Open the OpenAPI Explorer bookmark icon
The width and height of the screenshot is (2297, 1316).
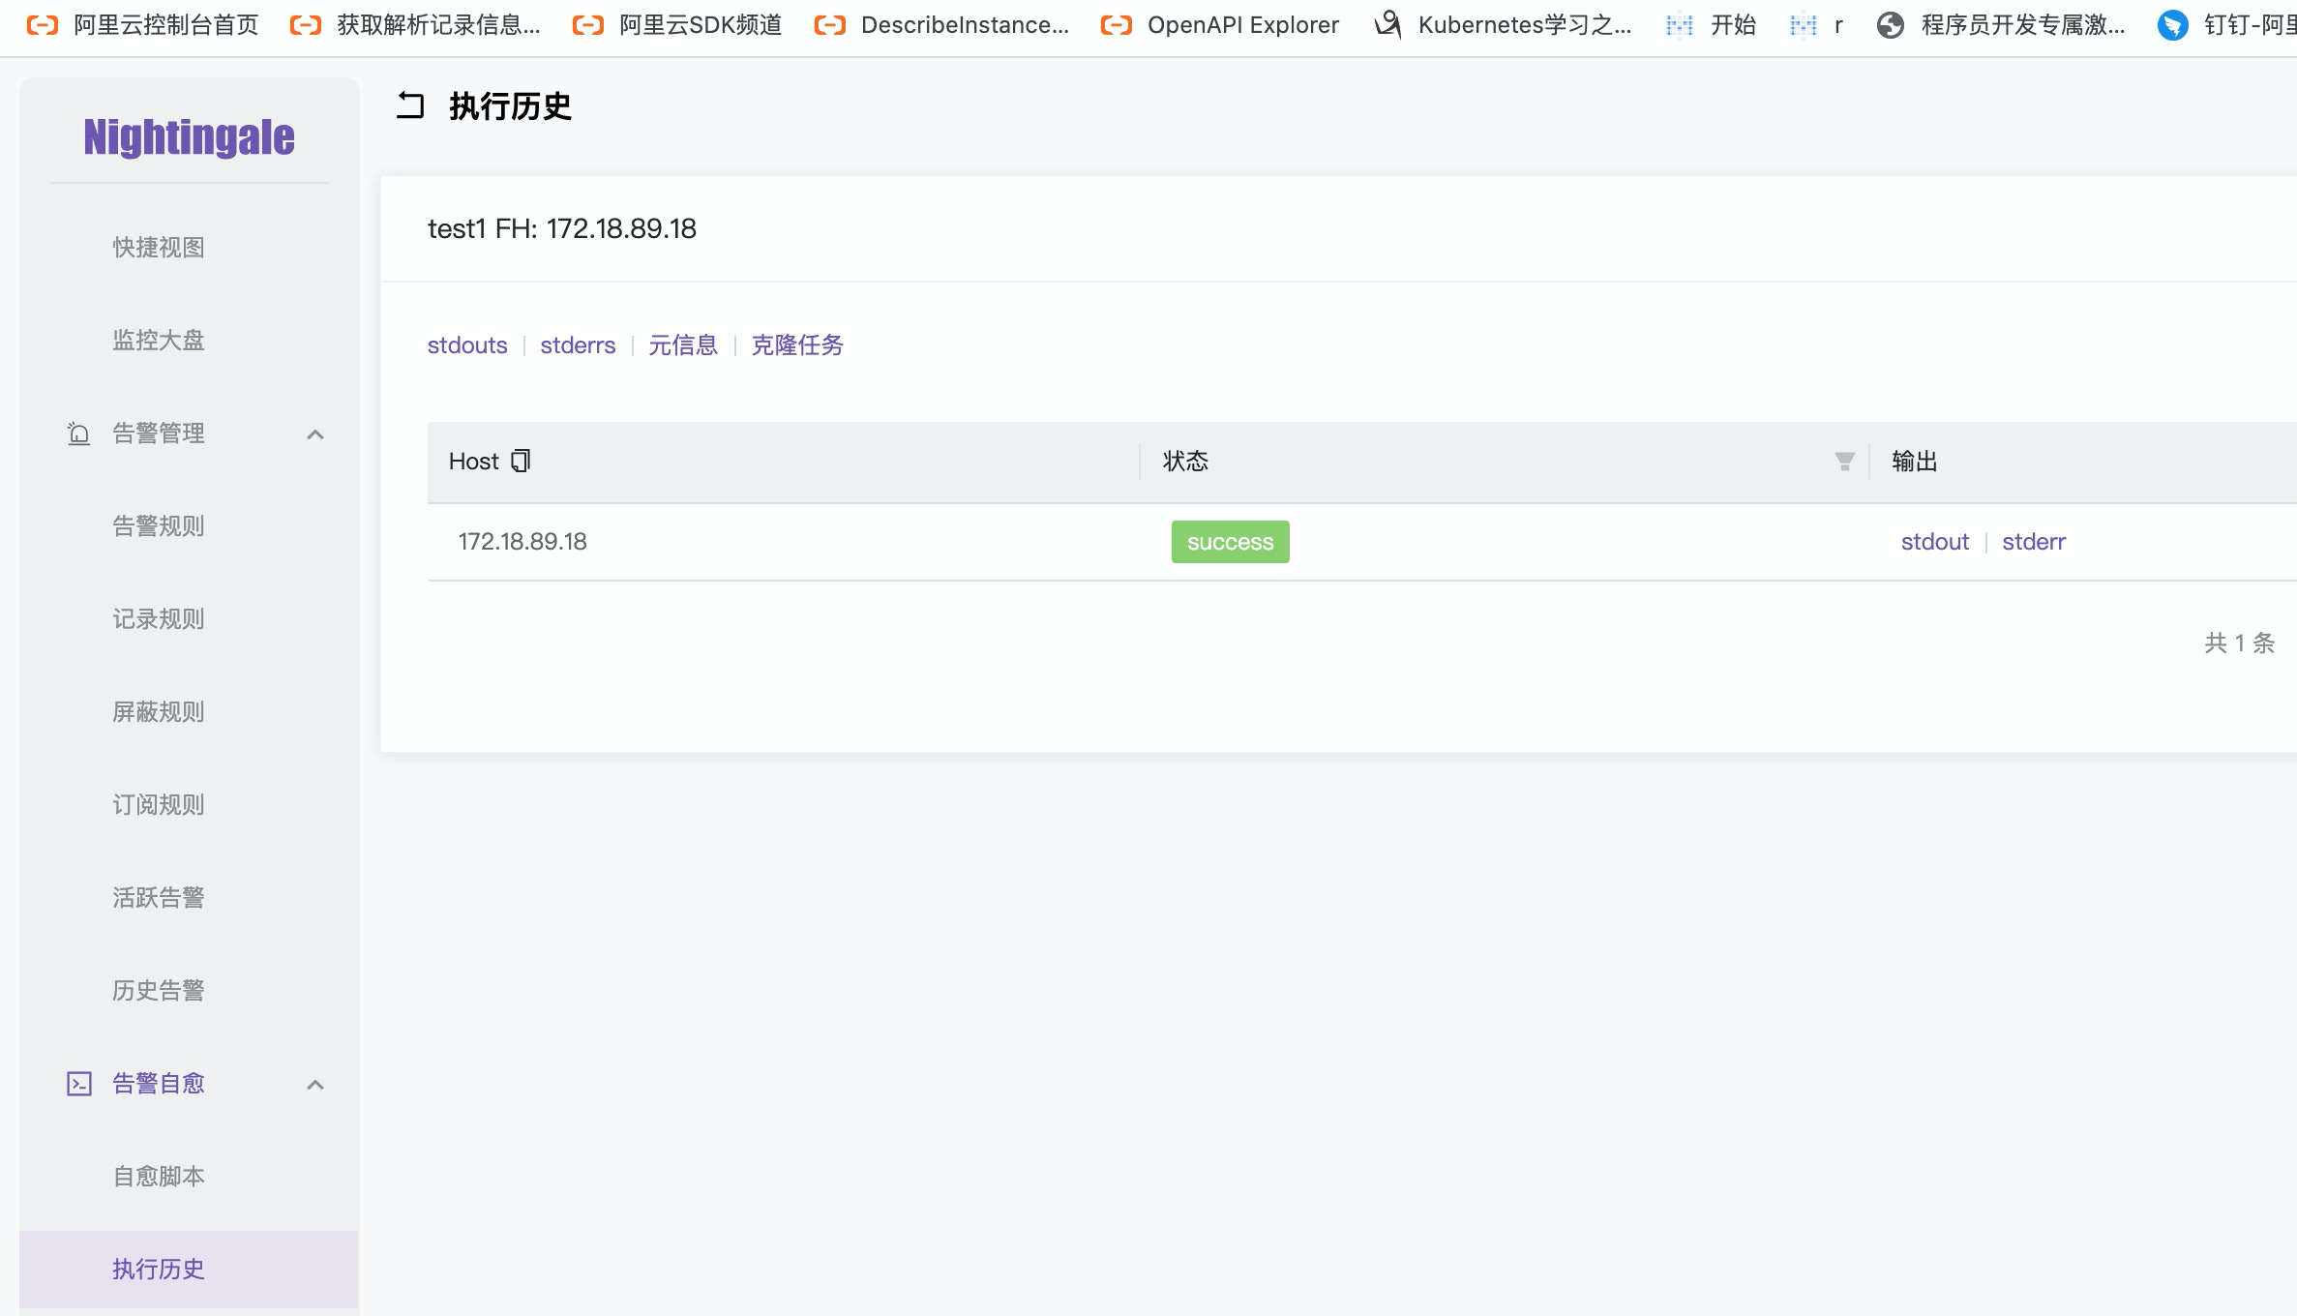click(1115, 24)
